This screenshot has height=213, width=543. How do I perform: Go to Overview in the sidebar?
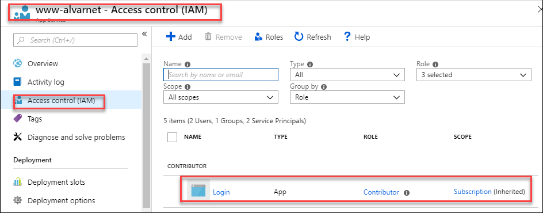click(43, 64)
